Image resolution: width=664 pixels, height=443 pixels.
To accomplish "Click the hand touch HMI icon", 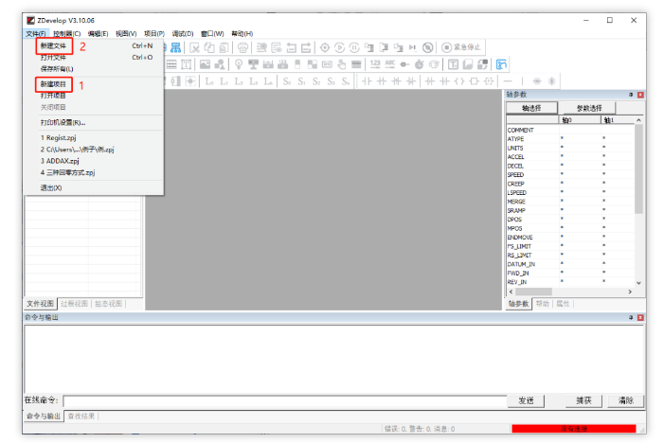I will point(341,64).
